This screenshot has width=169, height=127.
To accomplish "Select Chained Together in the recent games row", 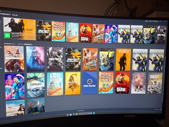I will [98, 34].
